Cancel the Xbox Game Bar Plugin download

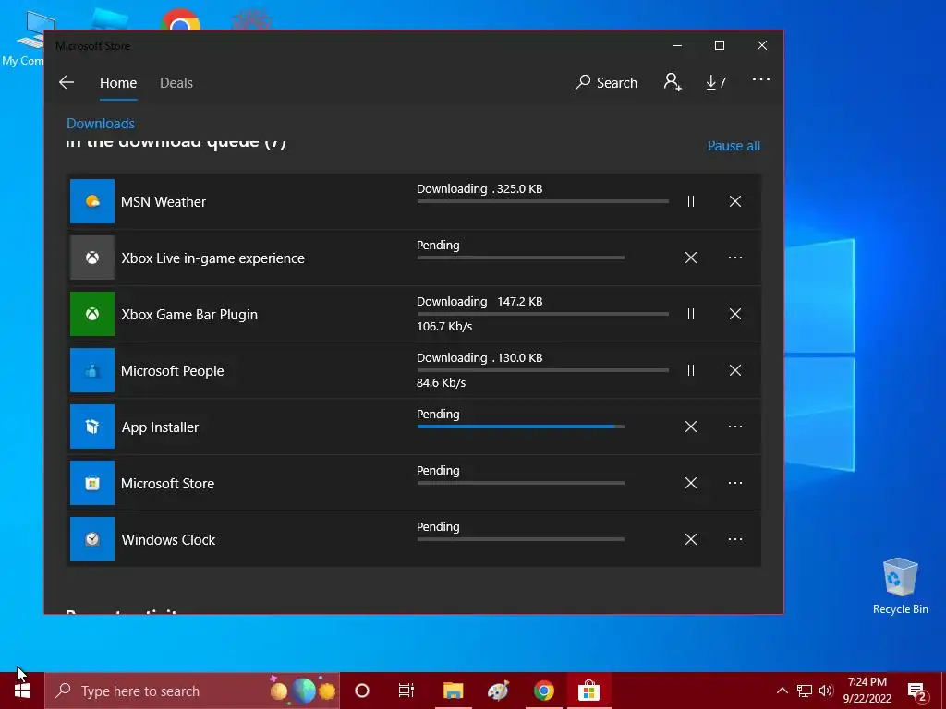(x=734, y=314)
